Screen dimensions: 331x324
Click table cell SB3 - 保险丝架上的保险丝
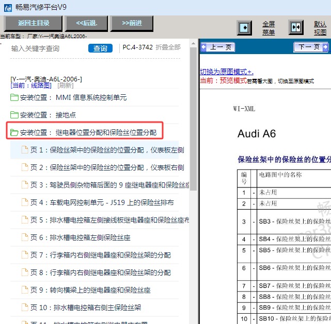(x=294, y=221)
